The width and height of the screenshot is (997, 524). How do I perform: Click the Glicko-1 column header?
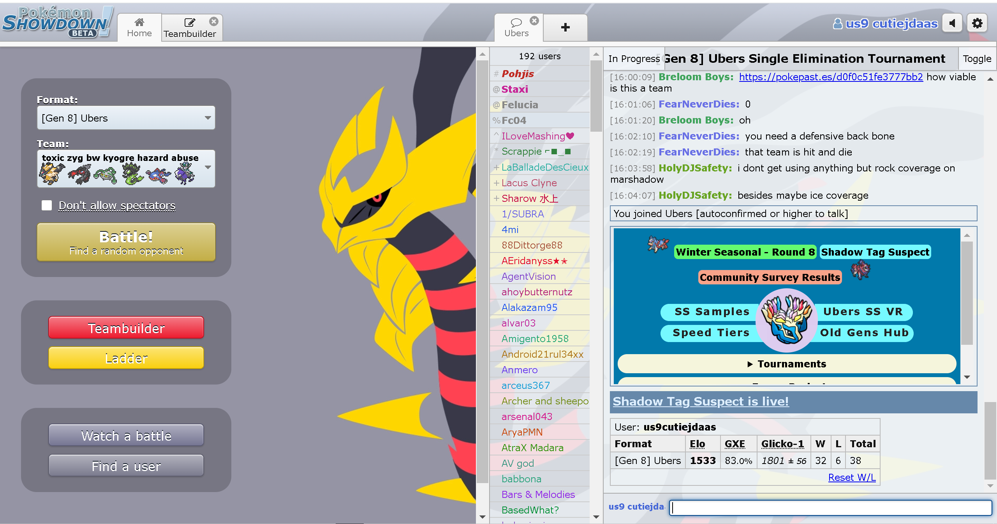pos(783,444)
